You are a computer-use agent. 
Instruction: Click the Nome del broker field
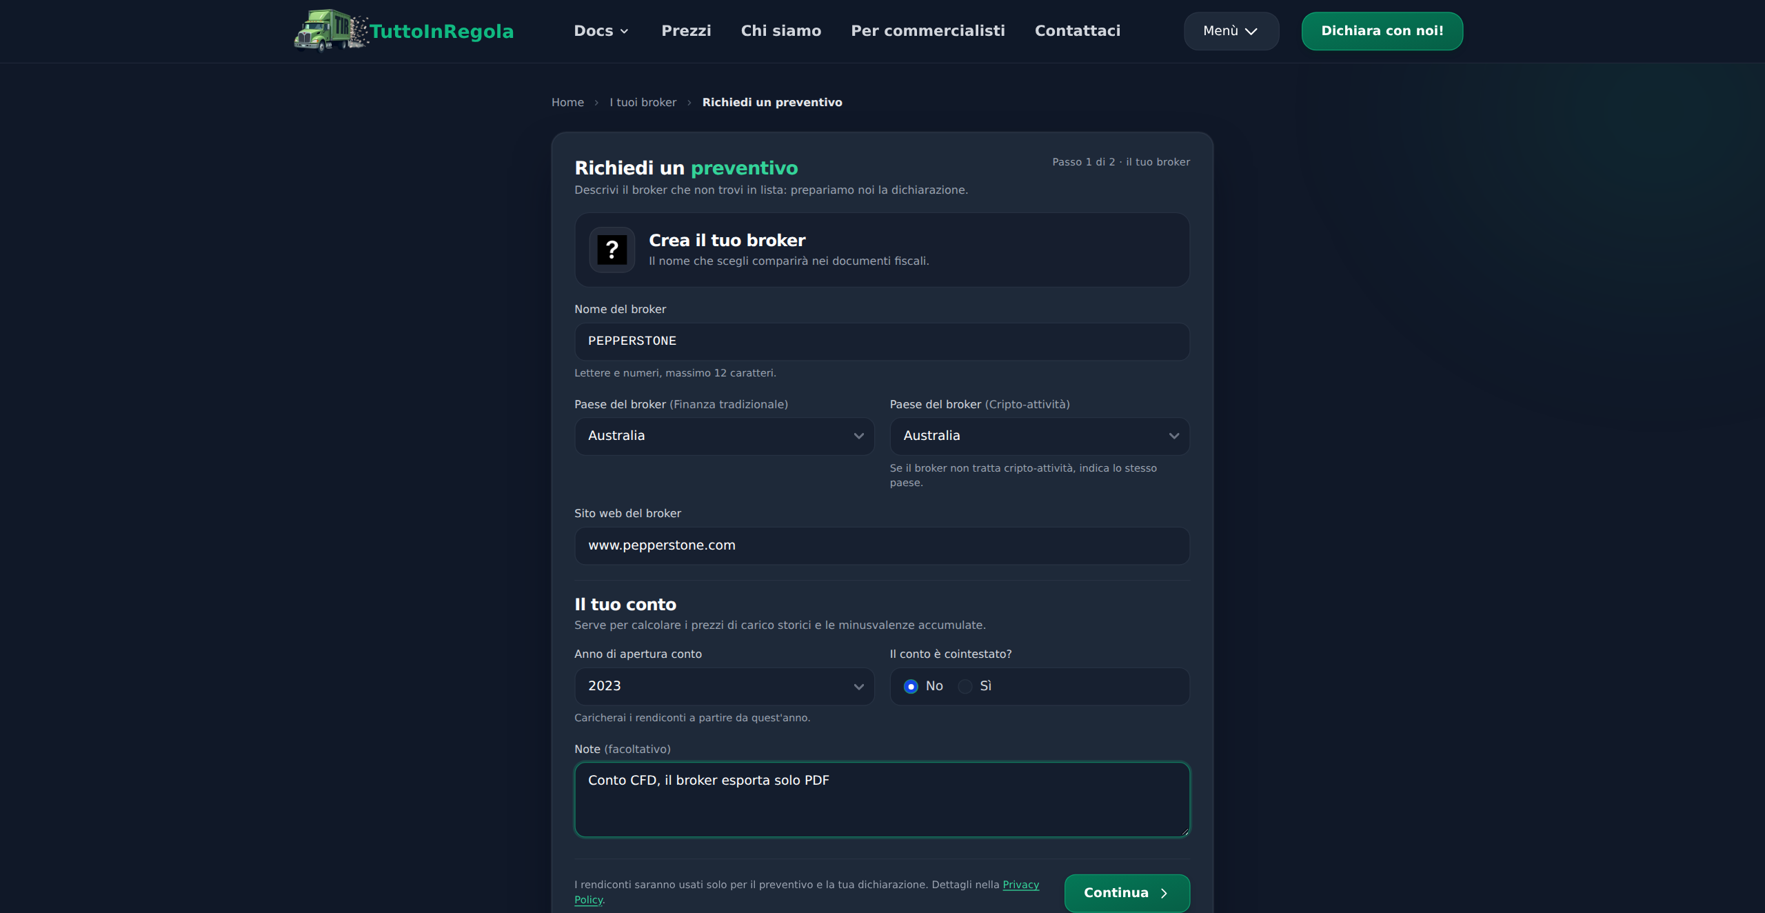coord(882,341)
